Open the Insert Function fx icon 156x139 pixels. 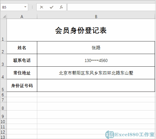tap(61, 7)
